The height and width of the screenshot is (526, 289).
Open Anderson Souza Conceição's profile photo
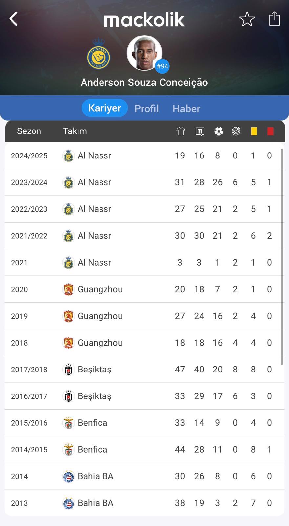click(x=144, y=53)
